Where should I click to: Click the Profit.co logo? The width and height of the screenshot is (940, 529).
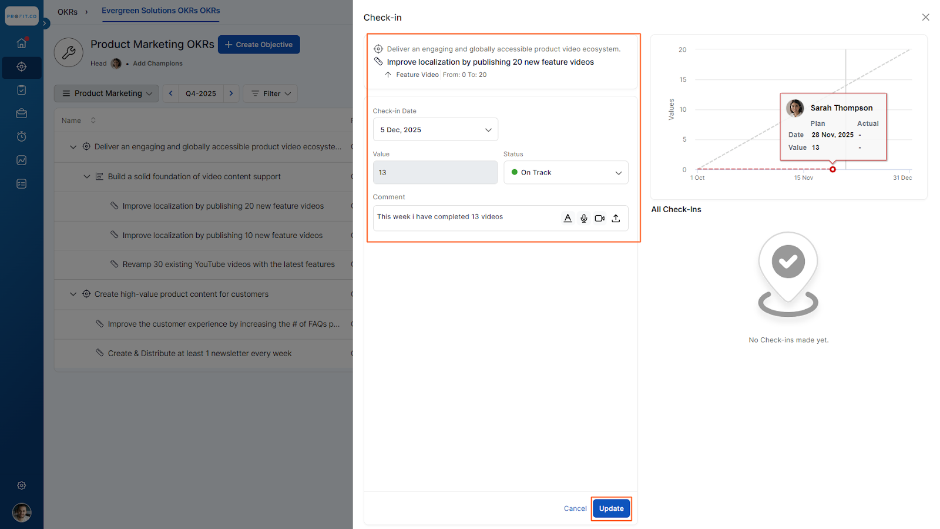tap(22, 16)
